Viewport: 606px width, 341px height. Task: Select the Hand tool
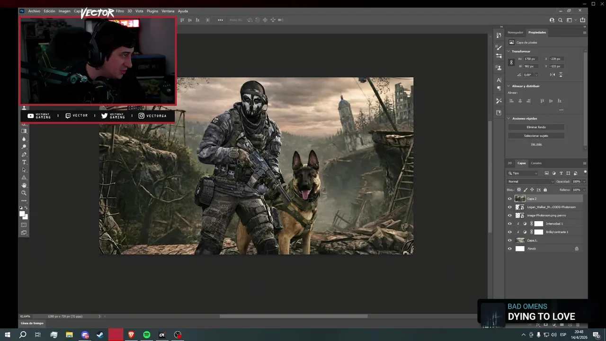pos(24,185)
